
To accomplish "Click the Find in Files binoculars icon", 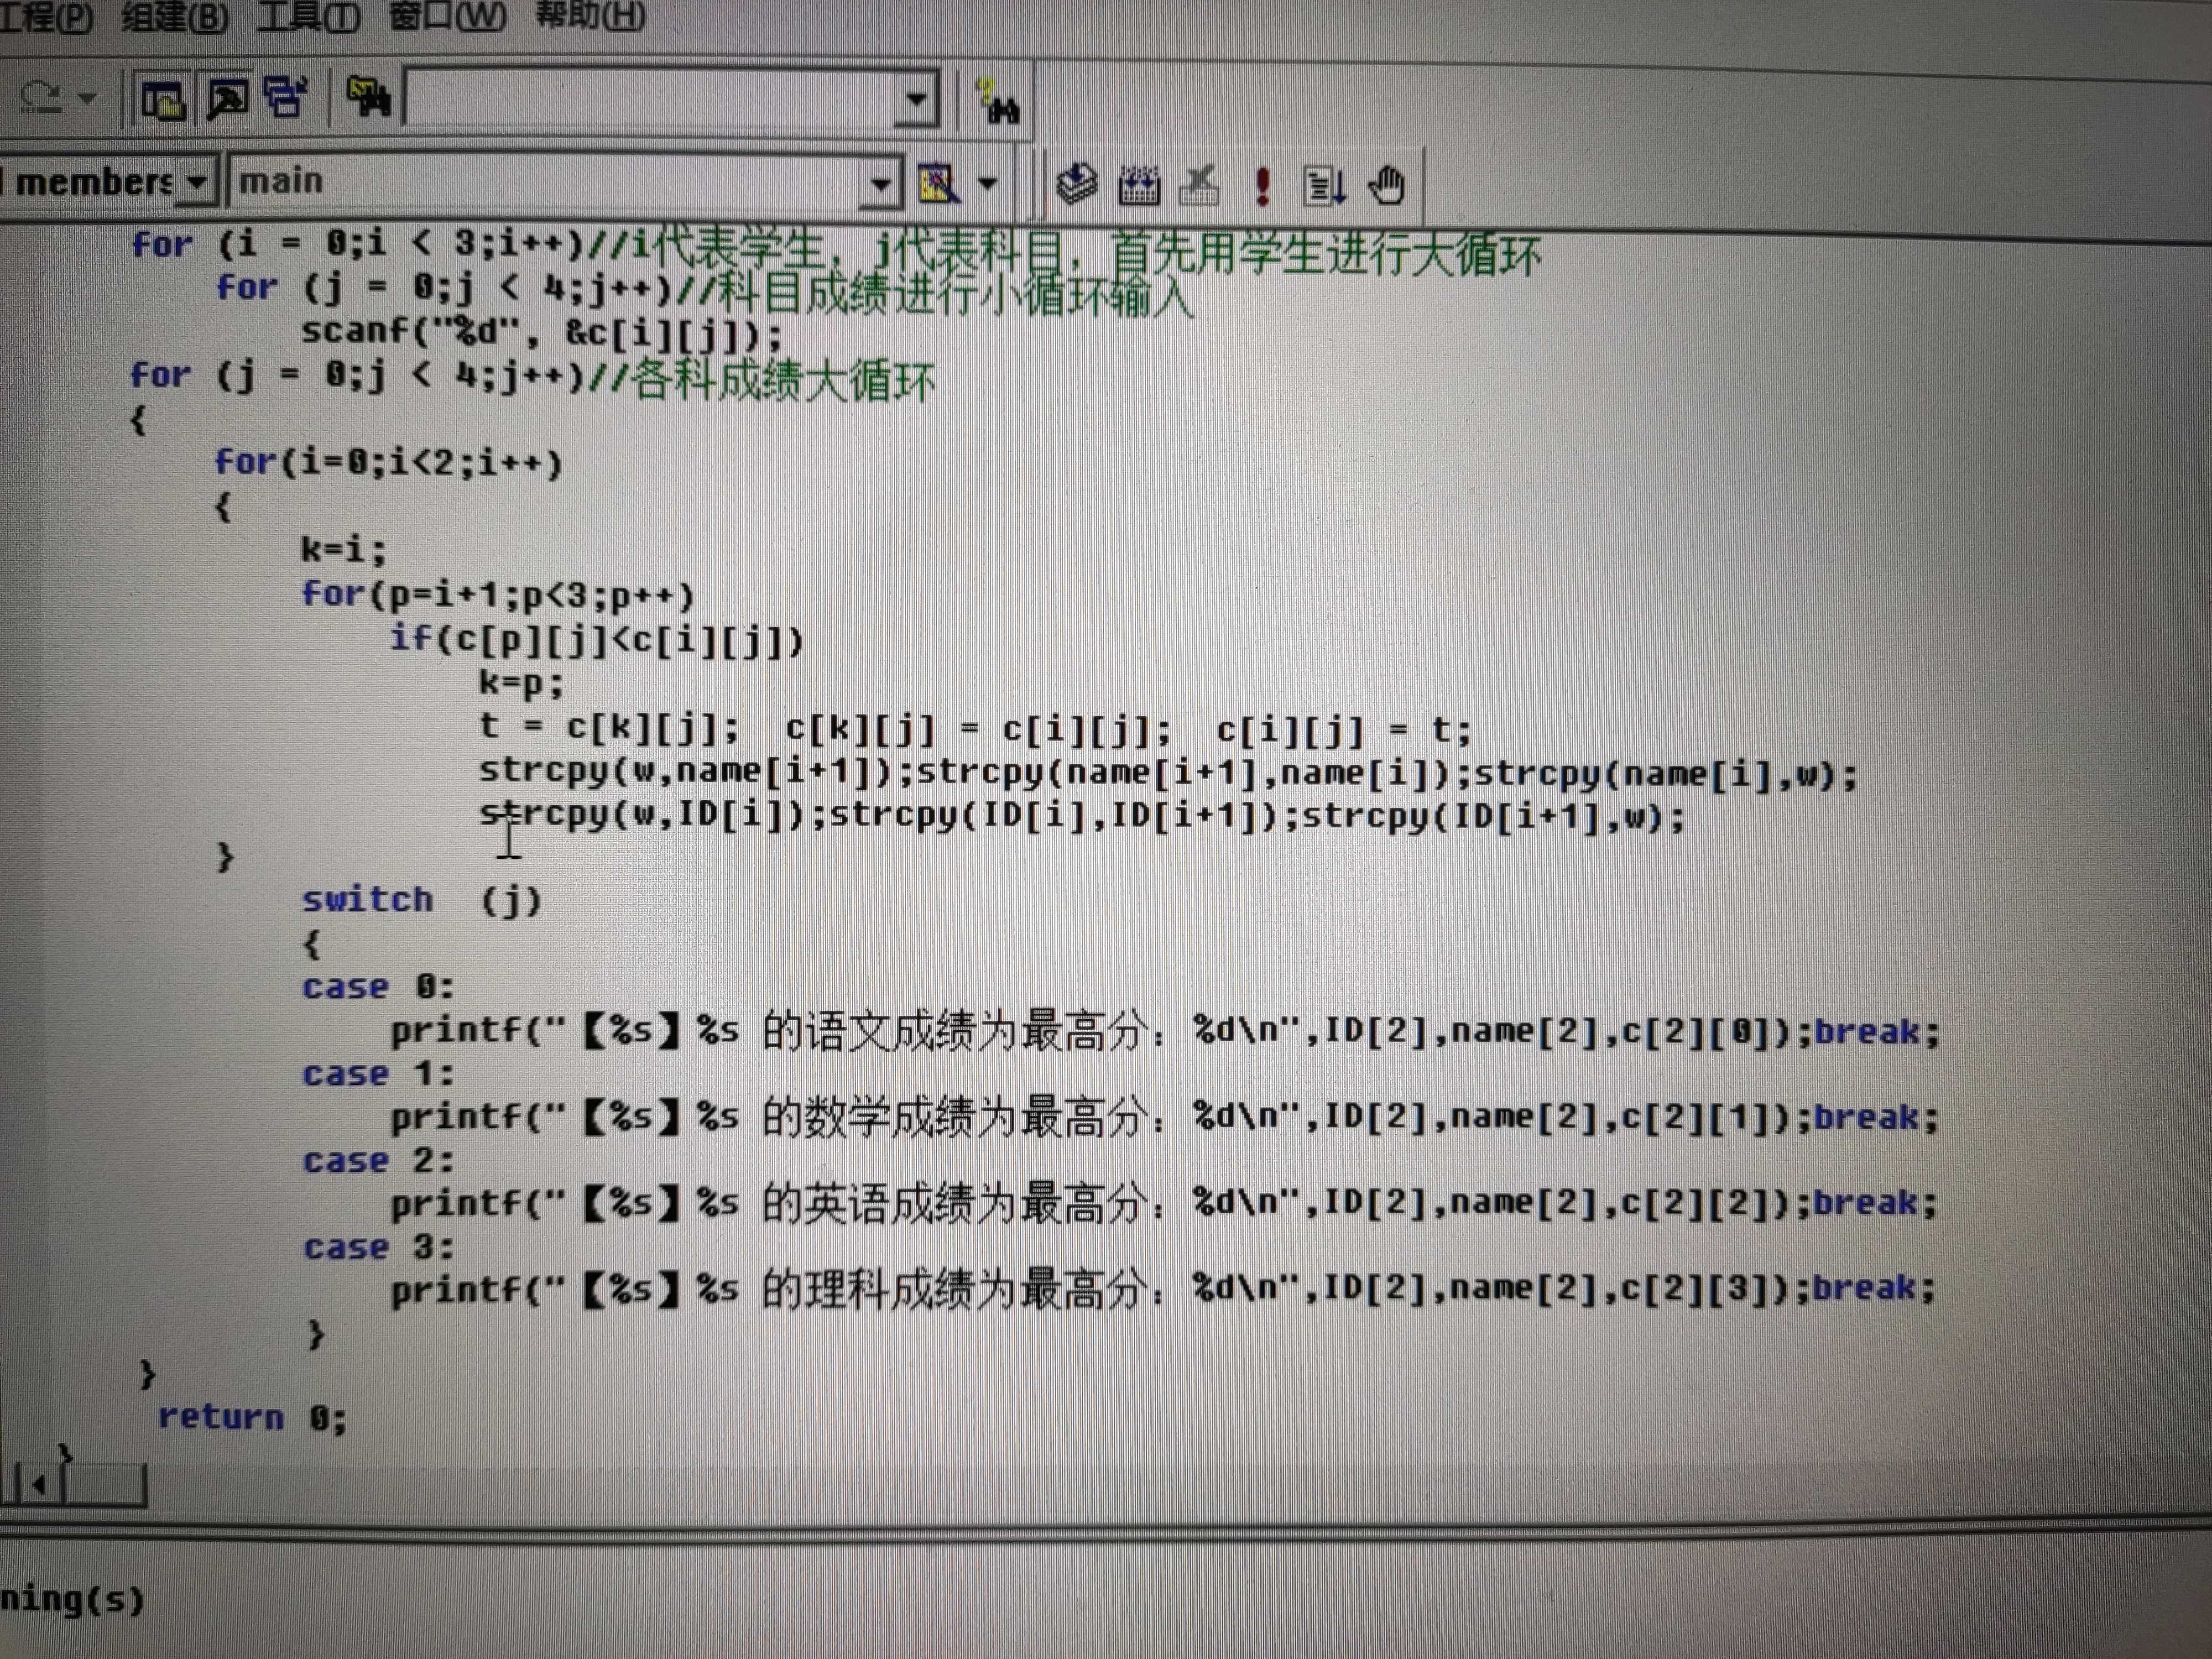I will (x=368, y=97).
